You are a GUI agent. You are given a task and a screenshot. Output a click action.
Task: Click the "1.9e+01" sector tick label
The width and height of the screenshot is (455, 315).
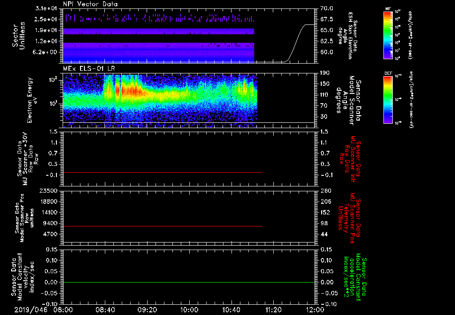(x=46, y=30)
